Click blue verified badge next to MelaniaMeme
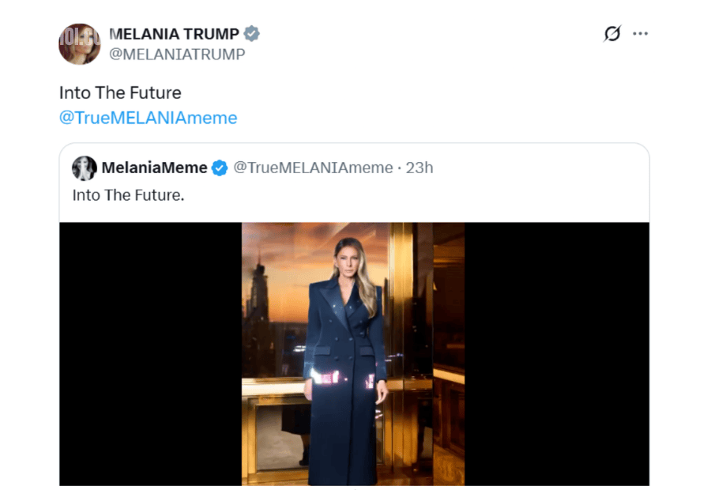 click(x=220, y=168)
